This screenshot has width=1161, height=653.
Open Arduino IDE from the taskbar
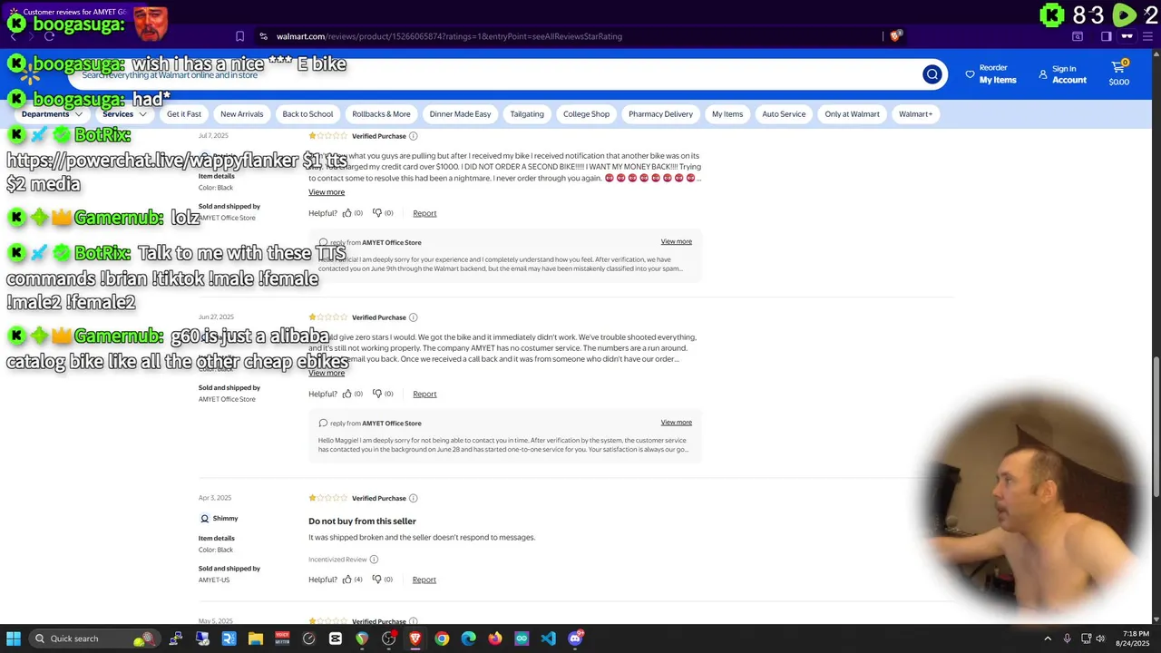[522, 638]
